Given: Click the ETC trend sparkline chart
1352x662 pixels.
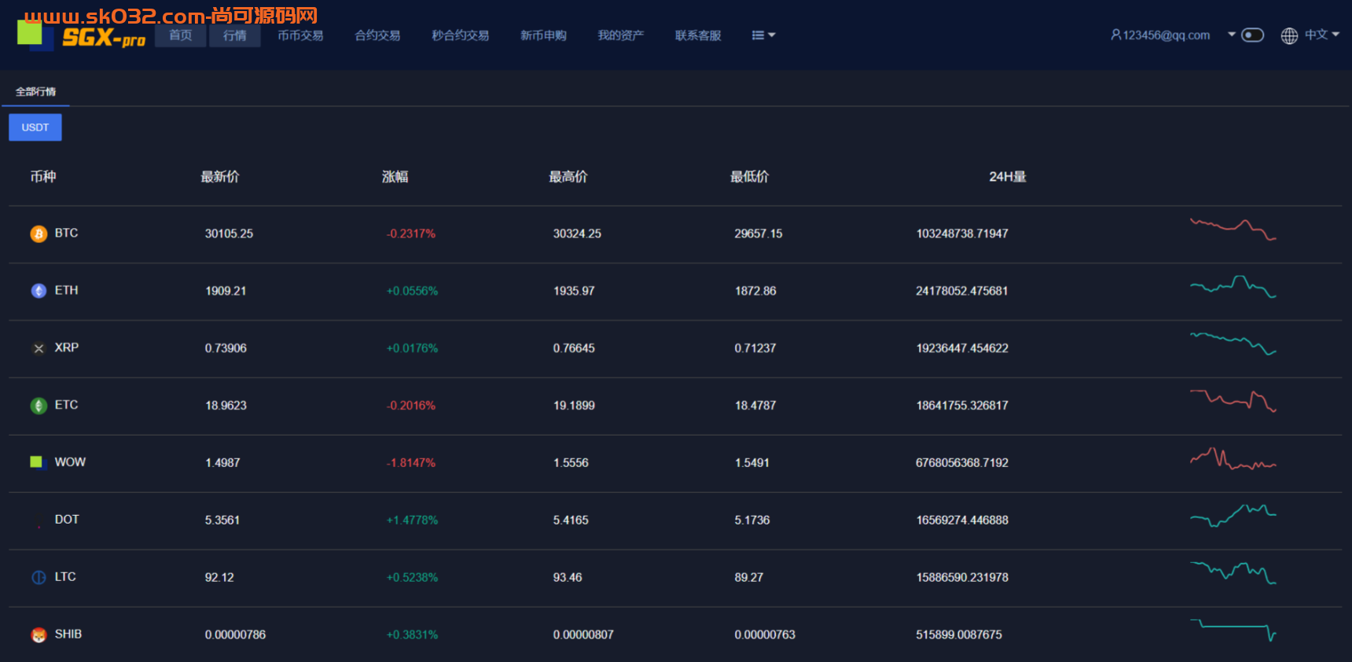Looking at the screenshot, I should [x=1233, y=401].
